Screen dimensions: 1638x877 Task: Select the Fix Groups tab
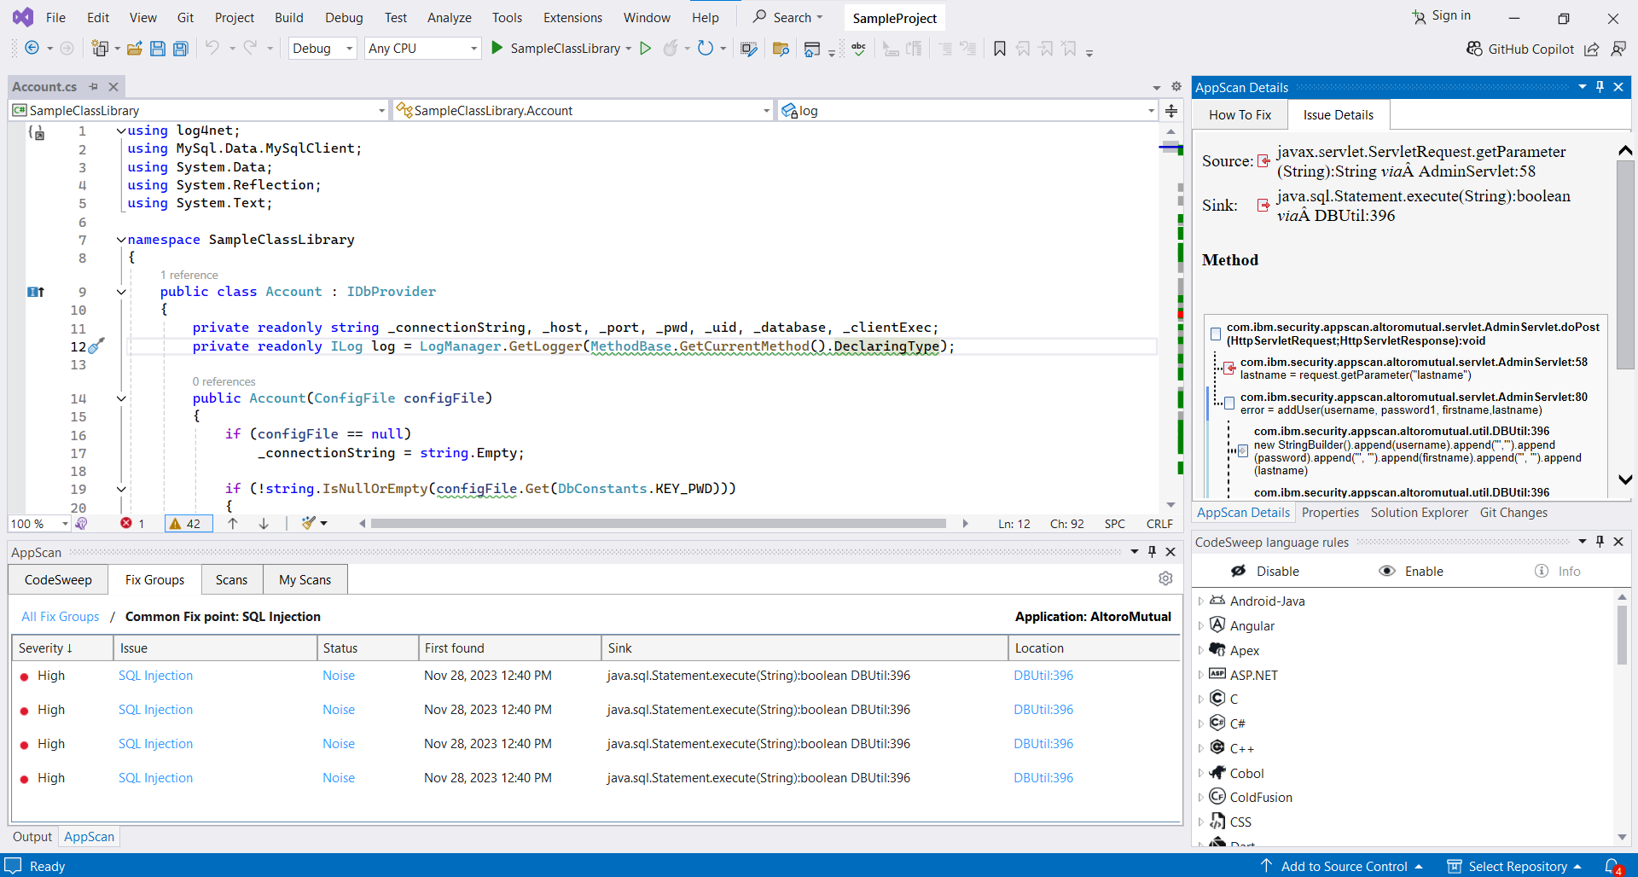pyautogui.click(x=154, y=579)
